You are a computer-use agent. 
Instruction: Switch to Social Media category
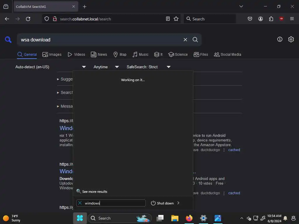point(227,55)
